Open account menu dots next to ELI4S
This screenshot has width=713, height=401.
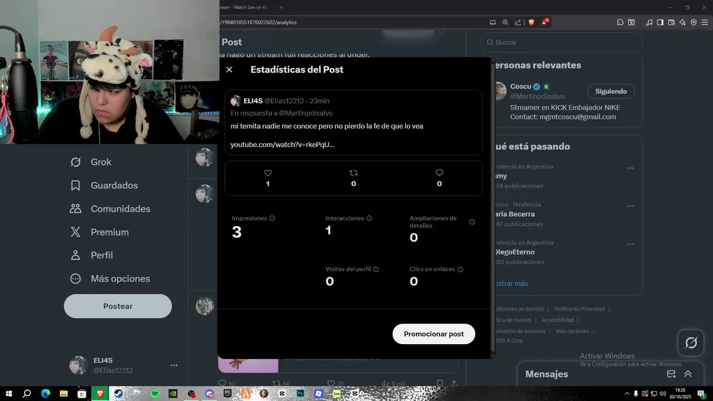[x=174, y=365]
